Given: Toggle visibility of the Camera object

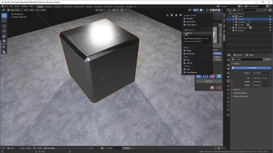Looking at the screenshot, I should pos(270,25).
